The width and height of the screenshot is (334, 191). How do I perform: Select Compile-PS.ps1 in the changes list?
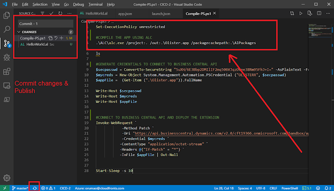32,38
